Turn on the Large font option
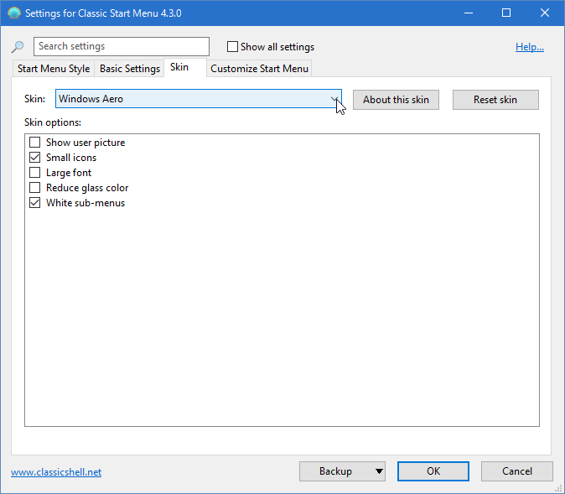Image resolution: width=565 pixels, height=494 pixels. pos(35,173)
